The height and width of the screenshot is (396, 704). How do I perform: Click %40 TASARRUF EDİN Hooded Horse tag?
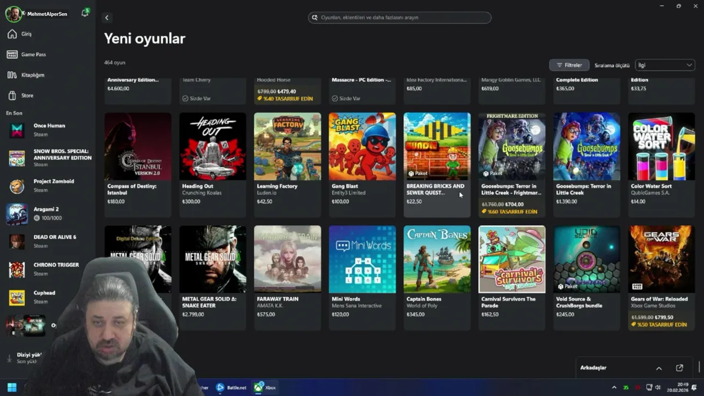[285, 98]
